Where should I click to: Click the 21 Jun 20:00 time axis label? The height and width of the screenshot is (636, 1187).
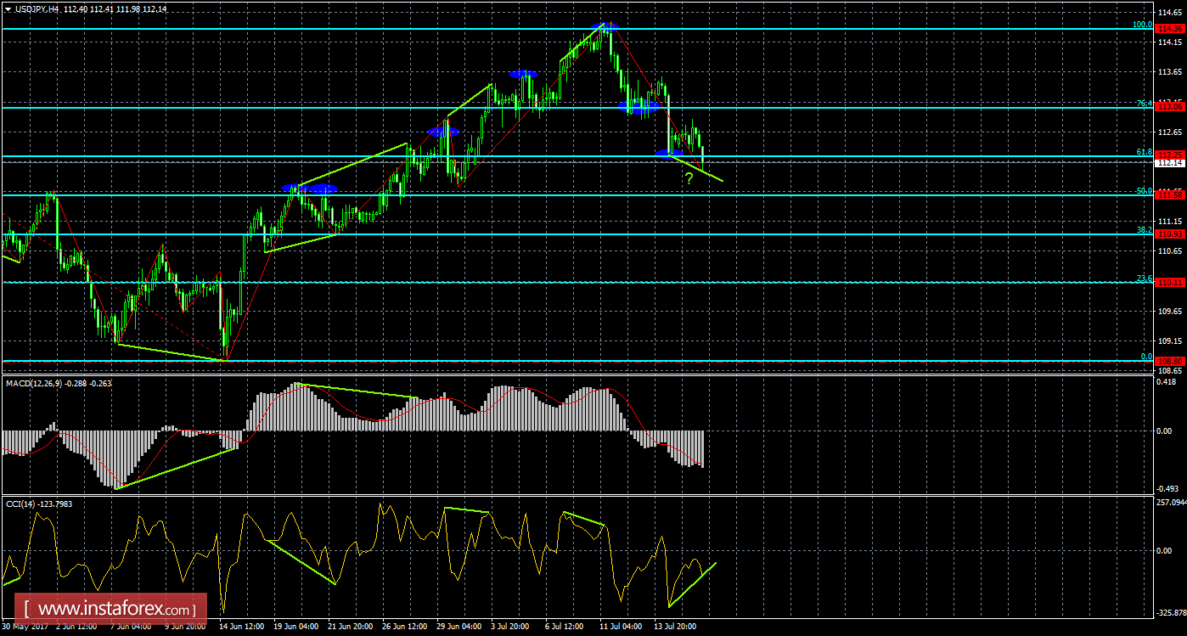click(351, 627)
